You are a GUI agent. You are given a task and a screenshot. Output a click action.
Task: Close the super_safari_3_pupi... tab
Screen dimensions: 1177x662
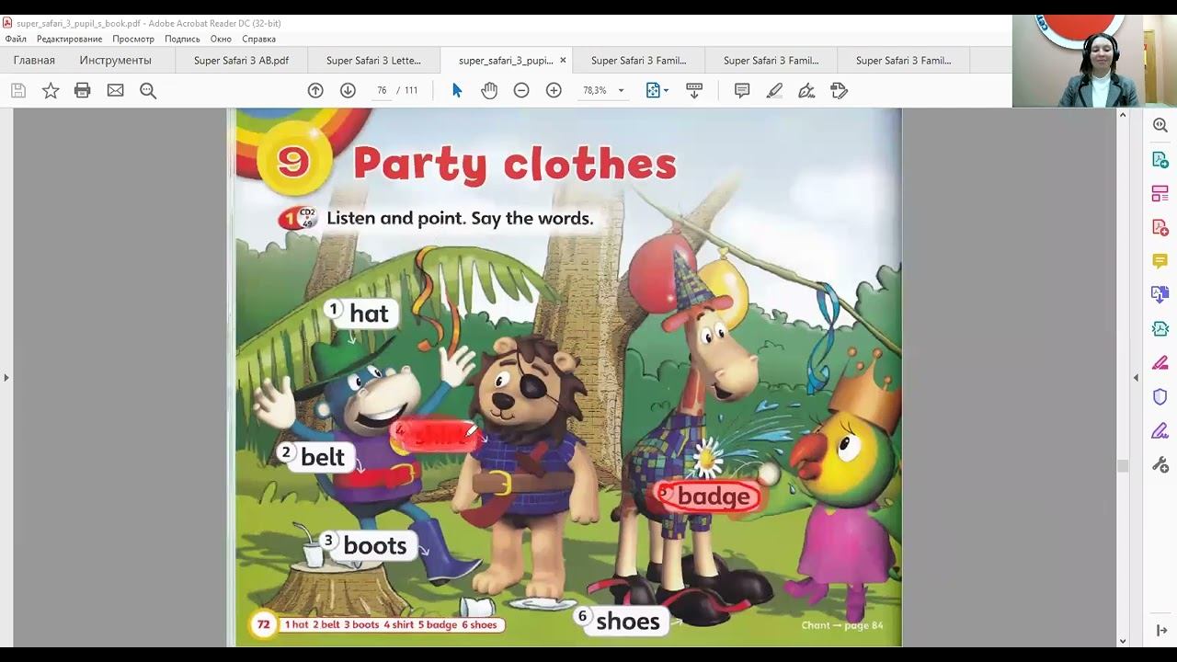[564, 61]
